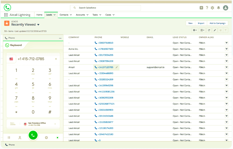The height and width of the screenshot is (149, 233).
Task: Expand the Cases tab chevron
Action: (114, 15)
